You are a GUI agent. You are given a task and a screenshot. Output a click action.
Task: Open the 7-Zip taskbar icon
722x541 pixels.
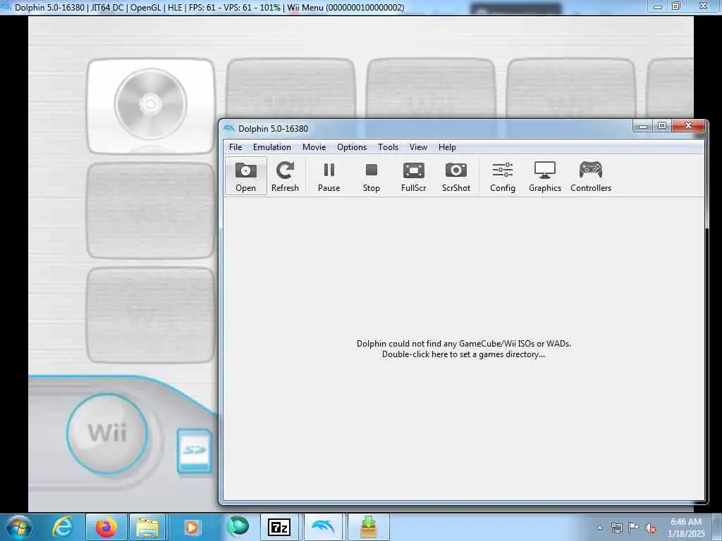point(279,527)
